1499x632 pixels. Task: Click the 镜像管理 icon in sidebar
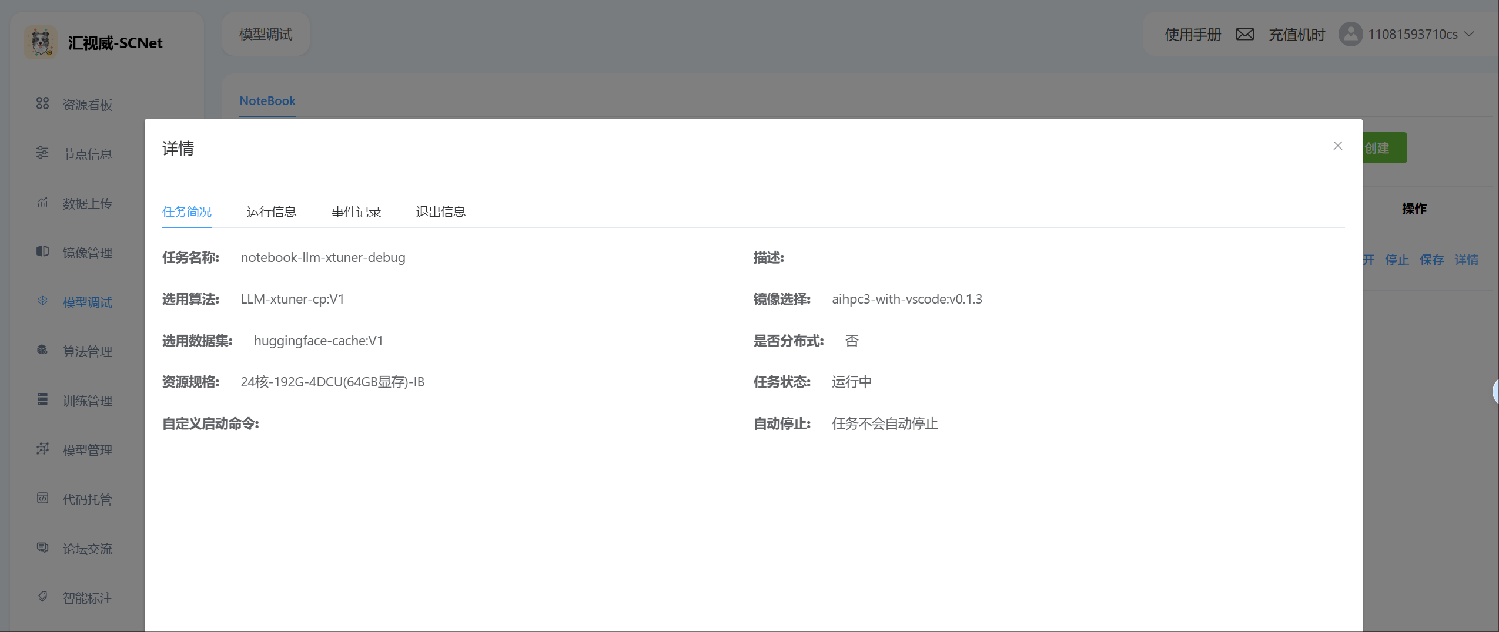[42, 251]
